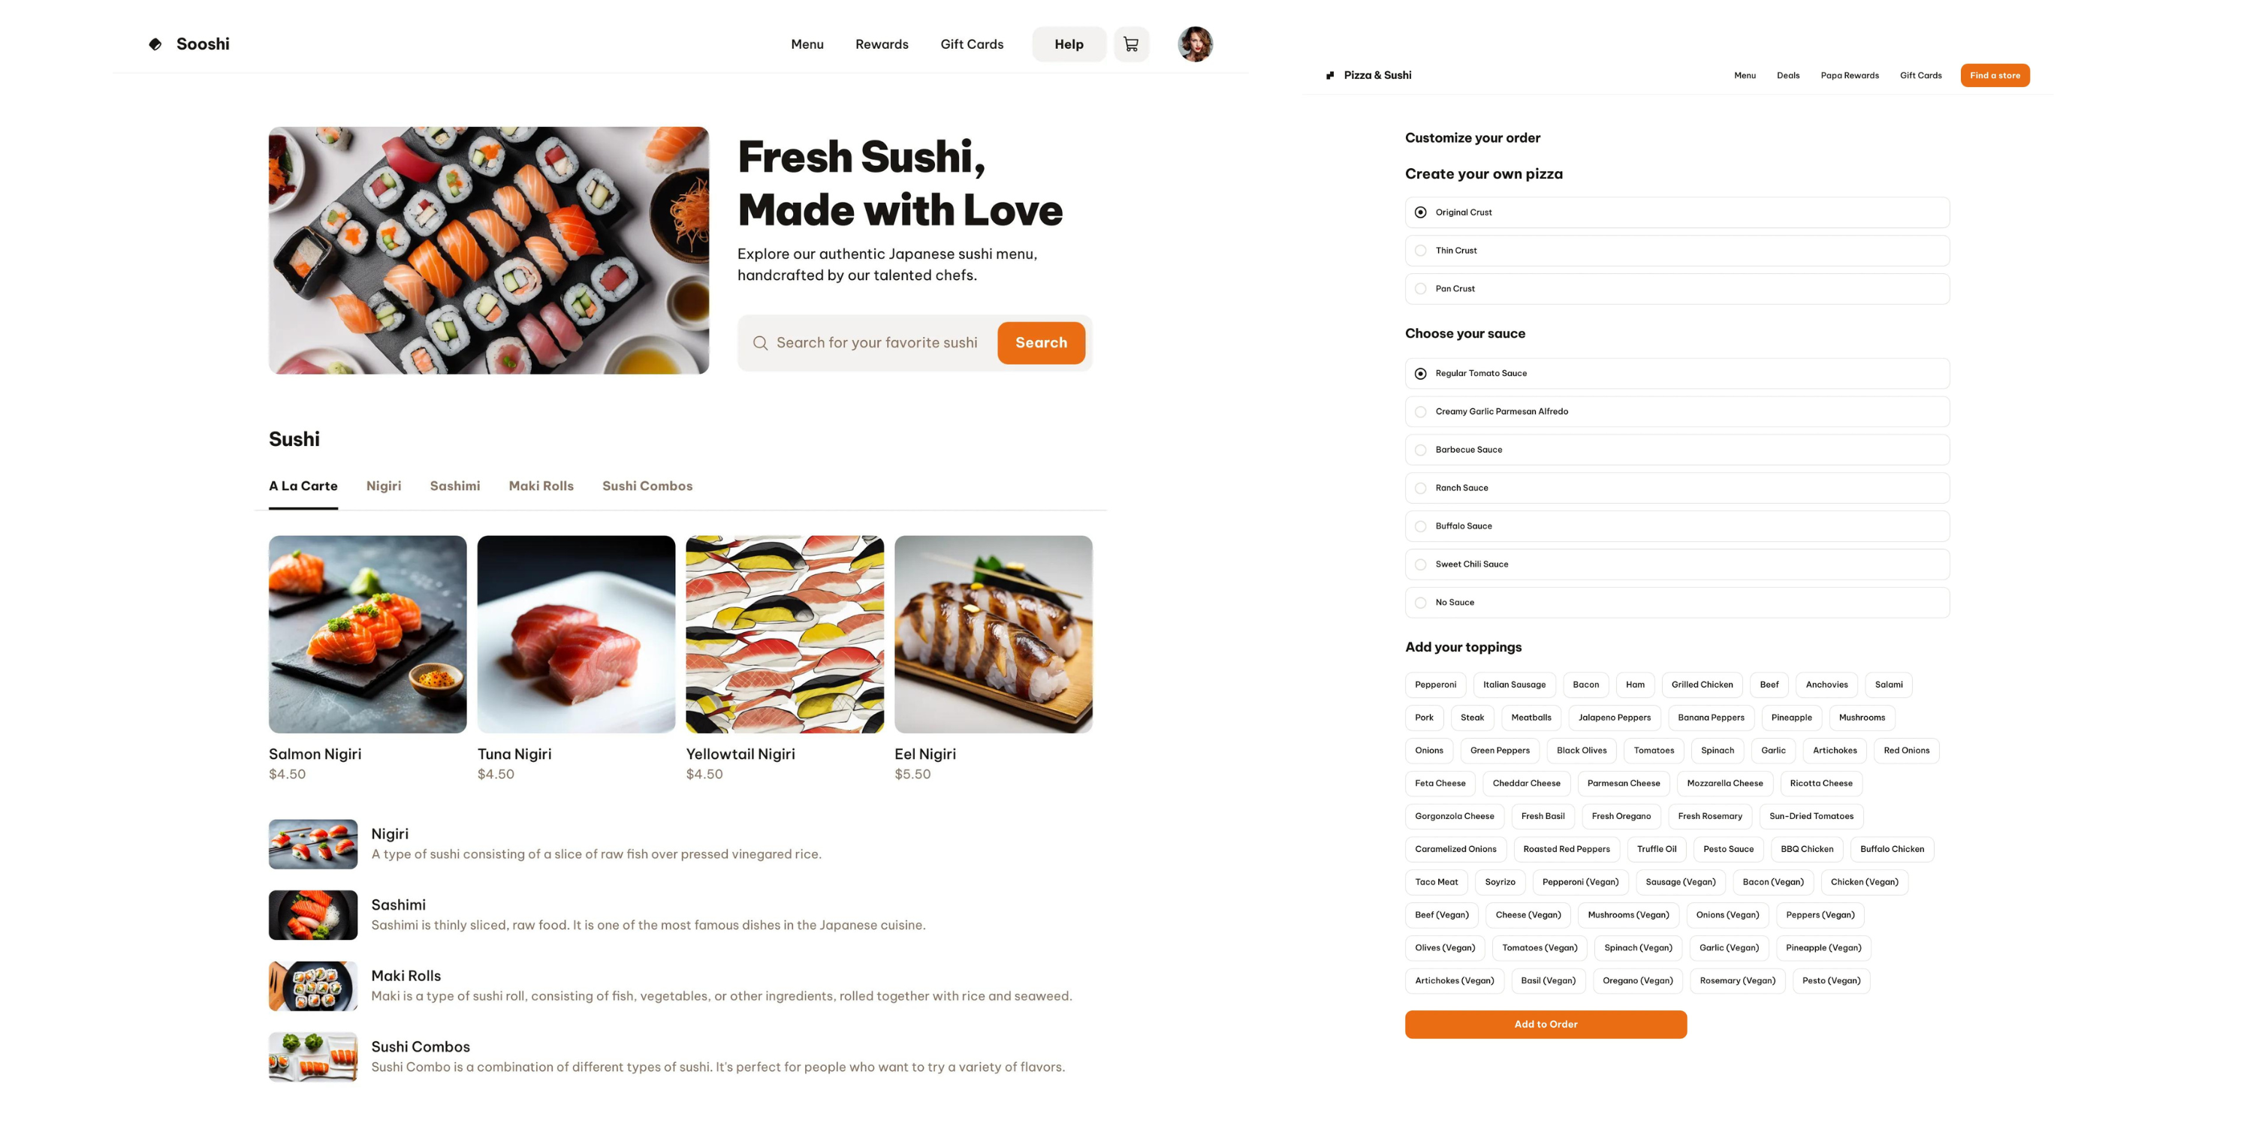Open the Eel Nigiri image

(x=994, y=634)
